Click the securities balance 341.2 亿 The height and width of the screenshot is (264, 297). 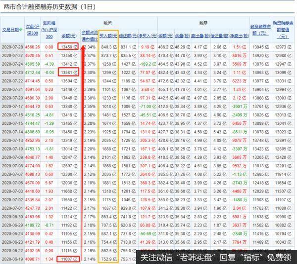click(x=166, y=208)
